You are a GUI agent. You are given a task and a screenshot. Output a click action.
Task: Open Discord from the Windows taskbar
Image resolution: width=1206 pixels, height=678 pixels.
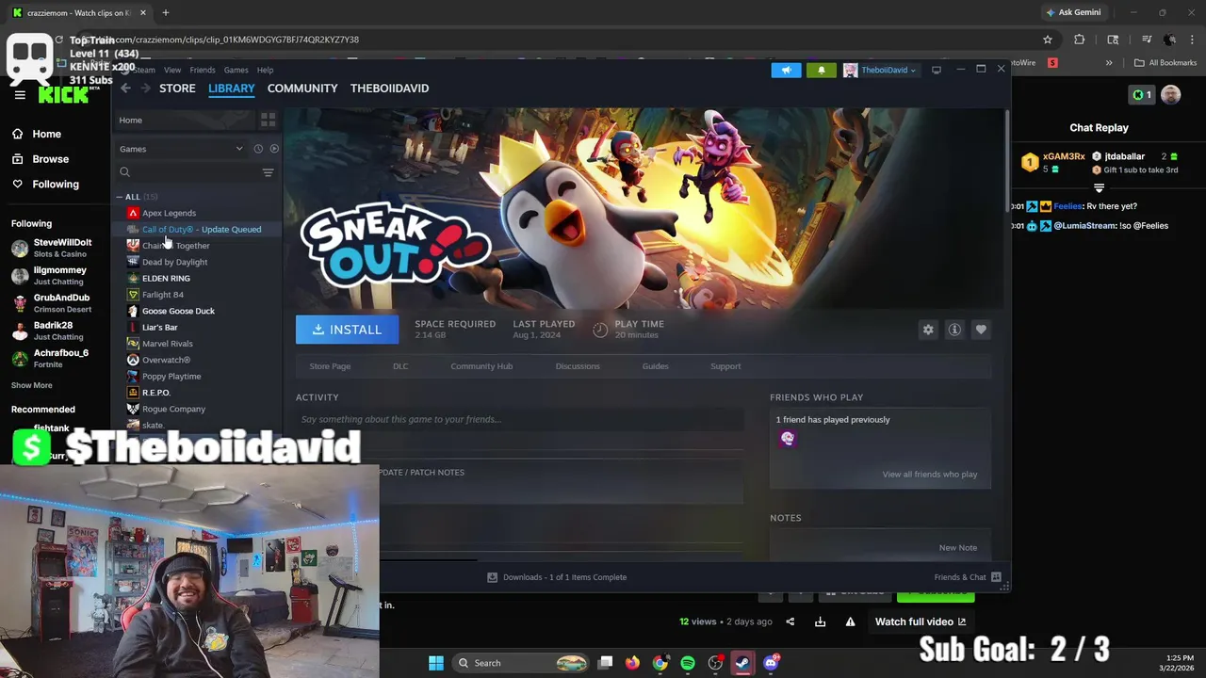[771, 663]
